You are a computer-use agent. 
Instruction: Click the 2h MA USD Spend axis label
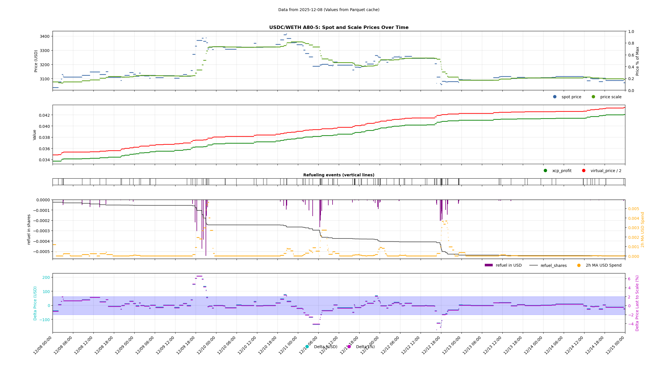pyautogui.click(x=642, y=229)
